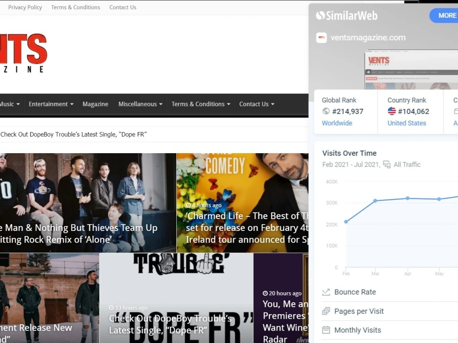Click the Bounce Rate chart icon

point(326,292)
